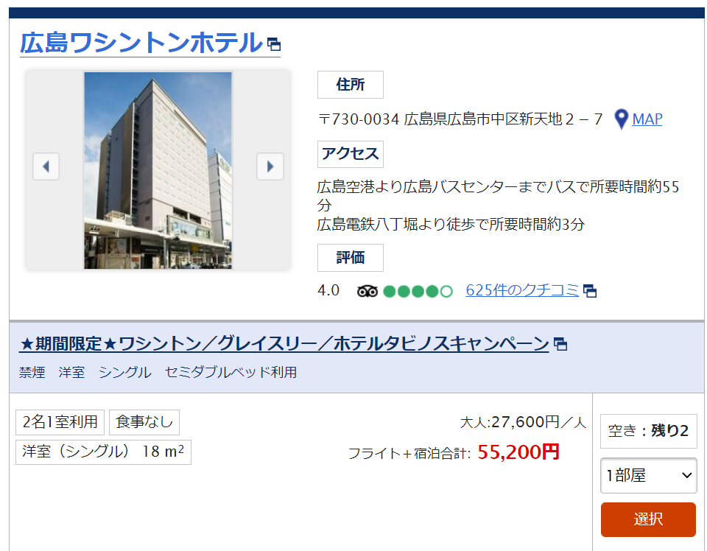
Task: Open the ★期間限定★ワシントン campaign plan link
Action: click(x=284, y=344)
